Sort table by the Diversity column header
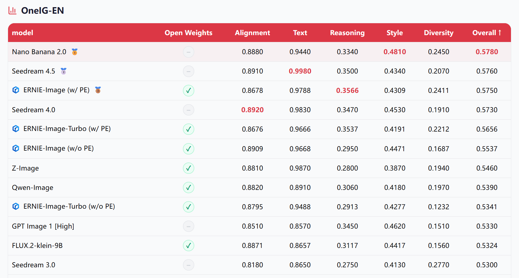Viewport: 519px width, 278px height. coord(438,33)
